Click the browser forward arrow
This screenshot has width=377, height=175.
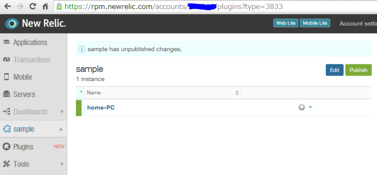click(20, 7)
